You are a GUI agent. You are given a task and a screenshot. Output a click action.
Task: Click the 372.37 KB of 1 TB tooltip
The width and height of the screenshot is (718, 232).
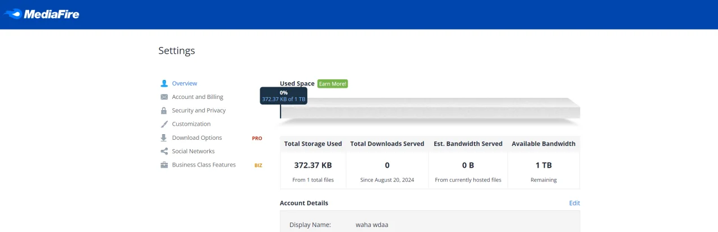point(284,96)
